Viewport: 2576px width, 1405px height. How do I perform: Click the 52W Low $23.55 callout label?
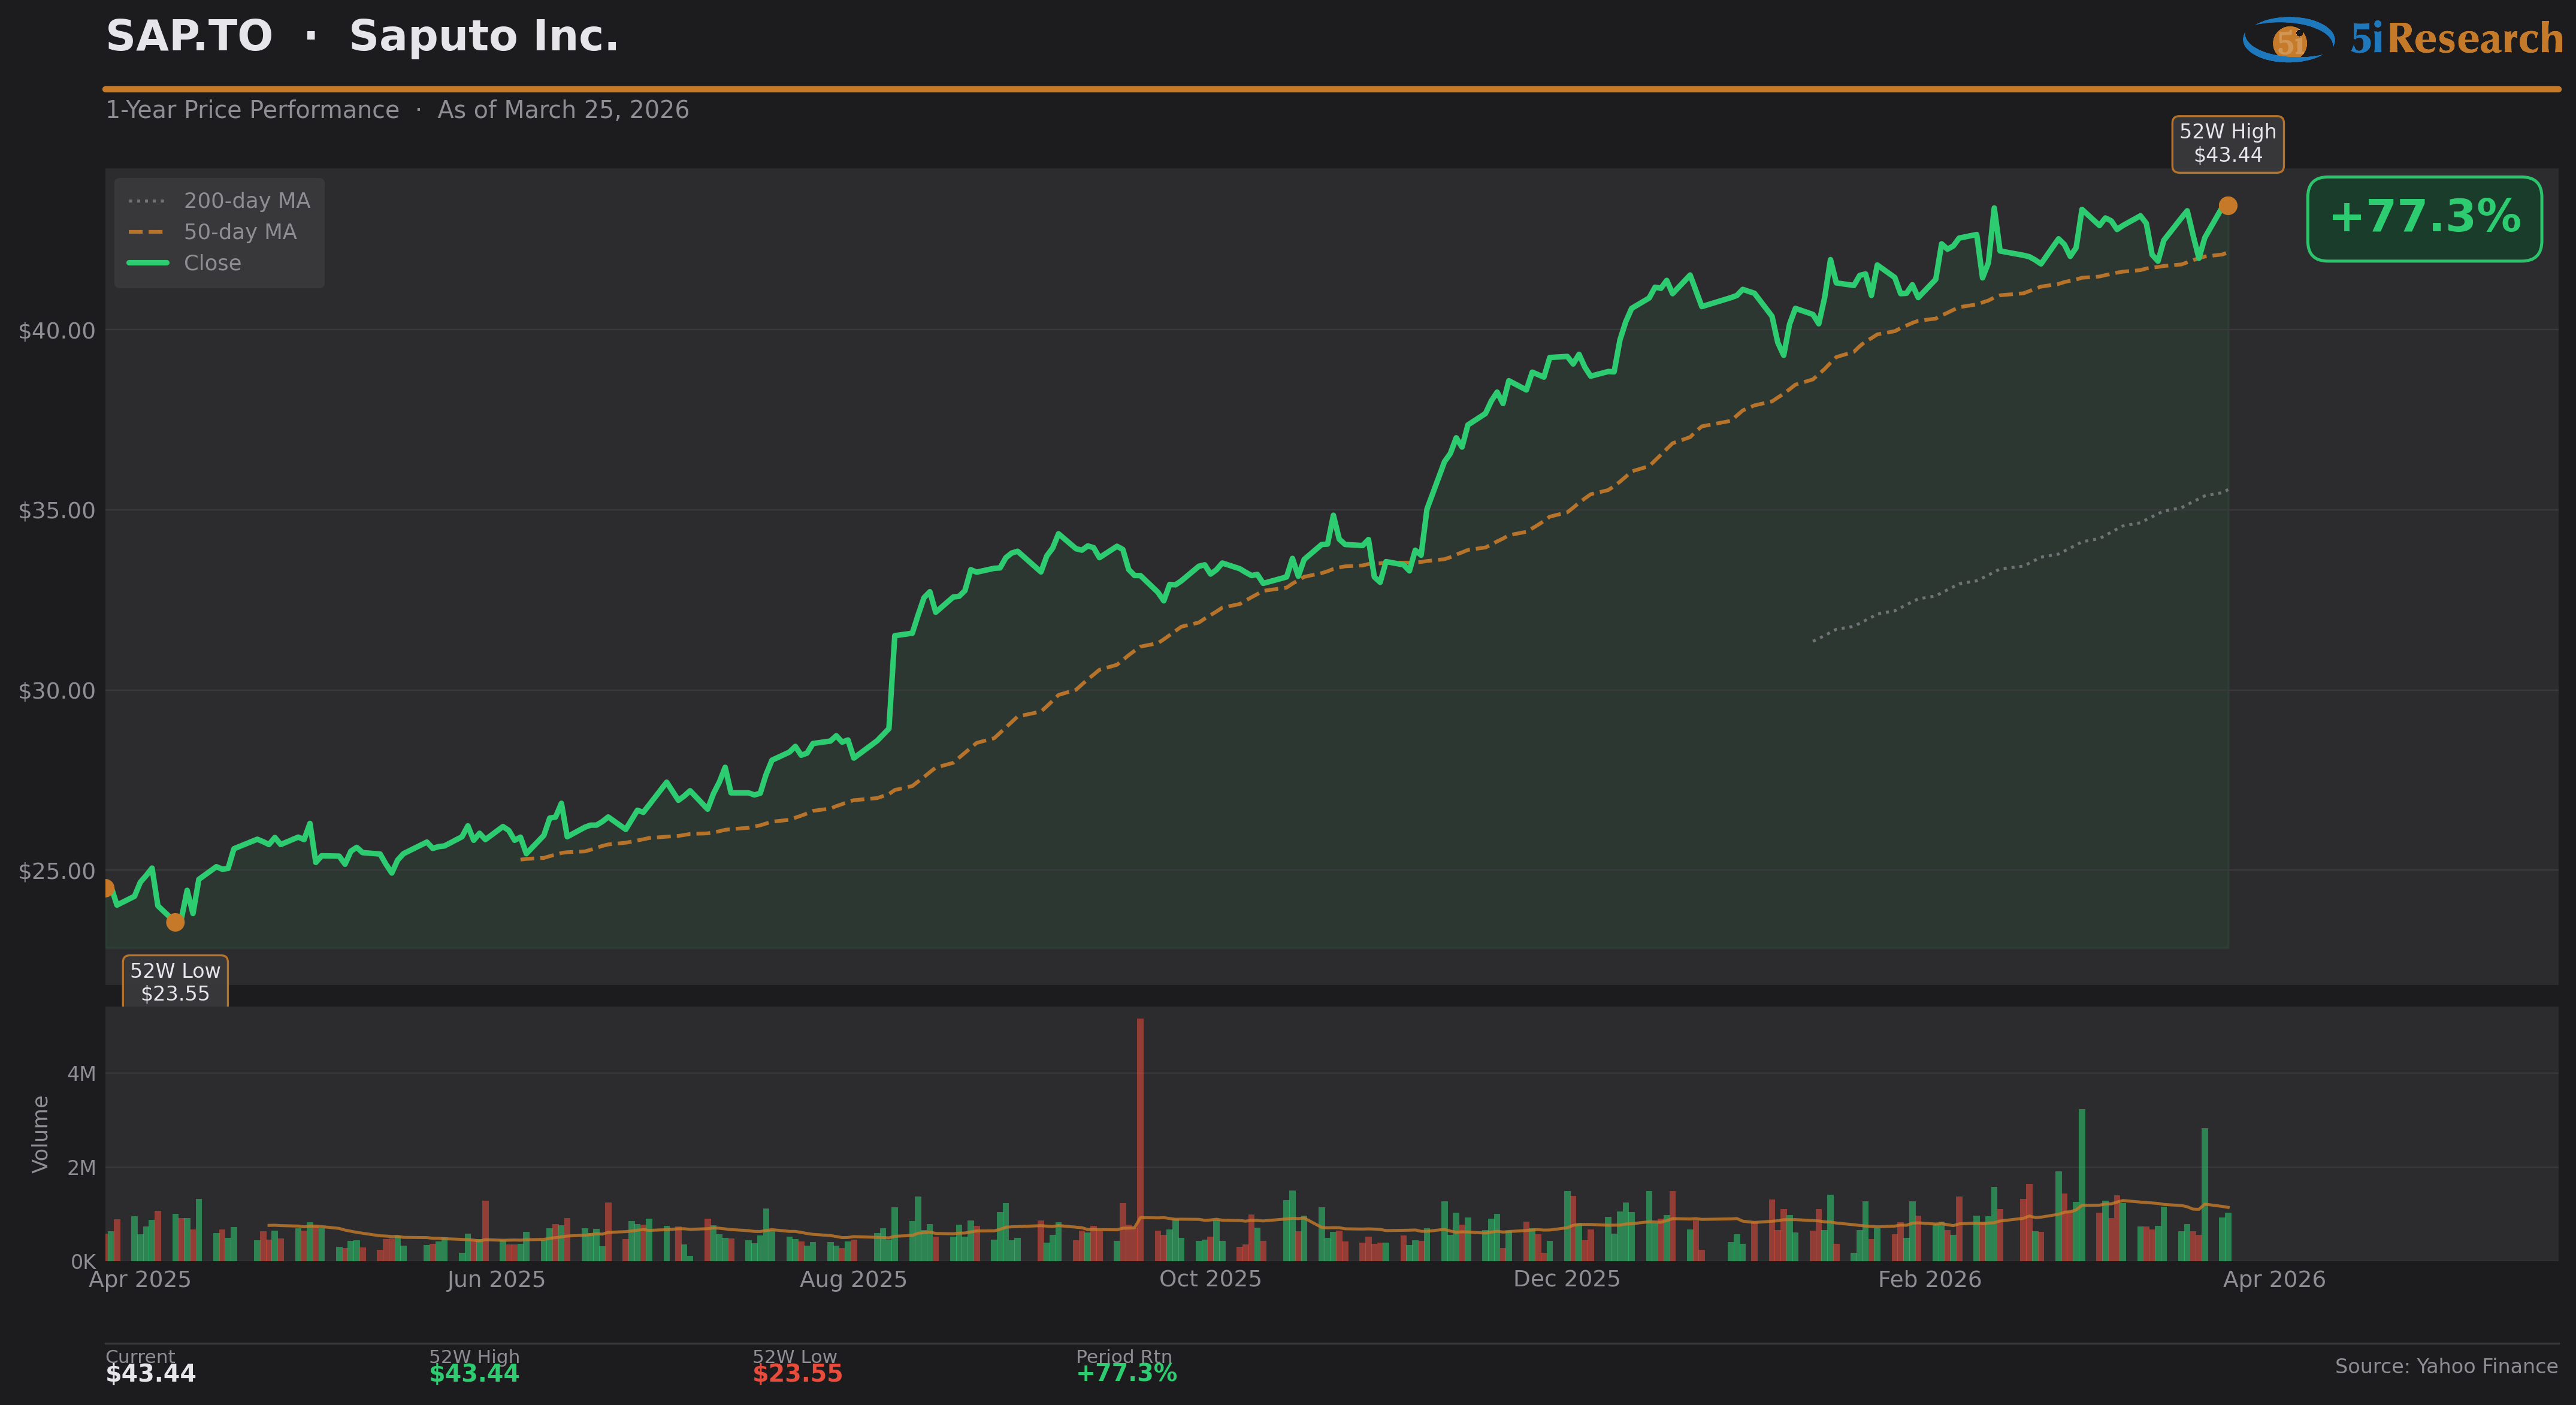[x=175, y=982]
